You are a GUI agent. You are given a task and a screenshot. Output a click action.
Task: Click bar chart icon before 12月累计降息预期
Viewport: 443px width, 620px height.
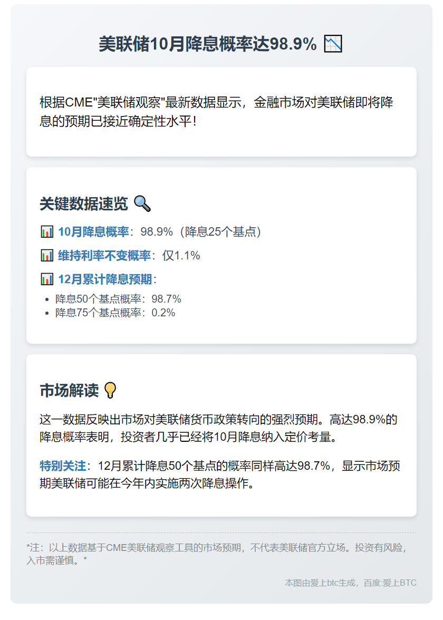tap(47, 279)
